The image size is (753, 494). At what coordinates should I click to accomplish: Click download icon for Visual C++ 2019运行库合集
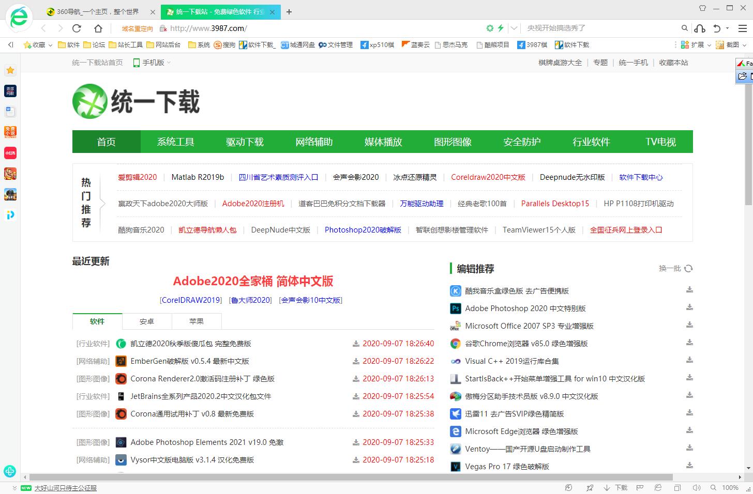(x=689, y=360)
